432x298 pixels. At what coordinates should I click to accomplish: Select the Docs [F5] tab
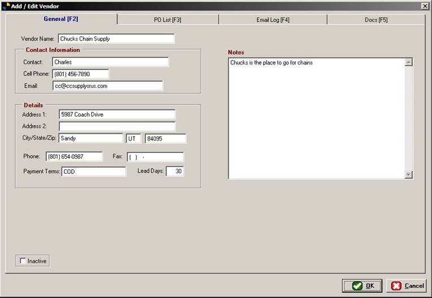tap(376, 20)
